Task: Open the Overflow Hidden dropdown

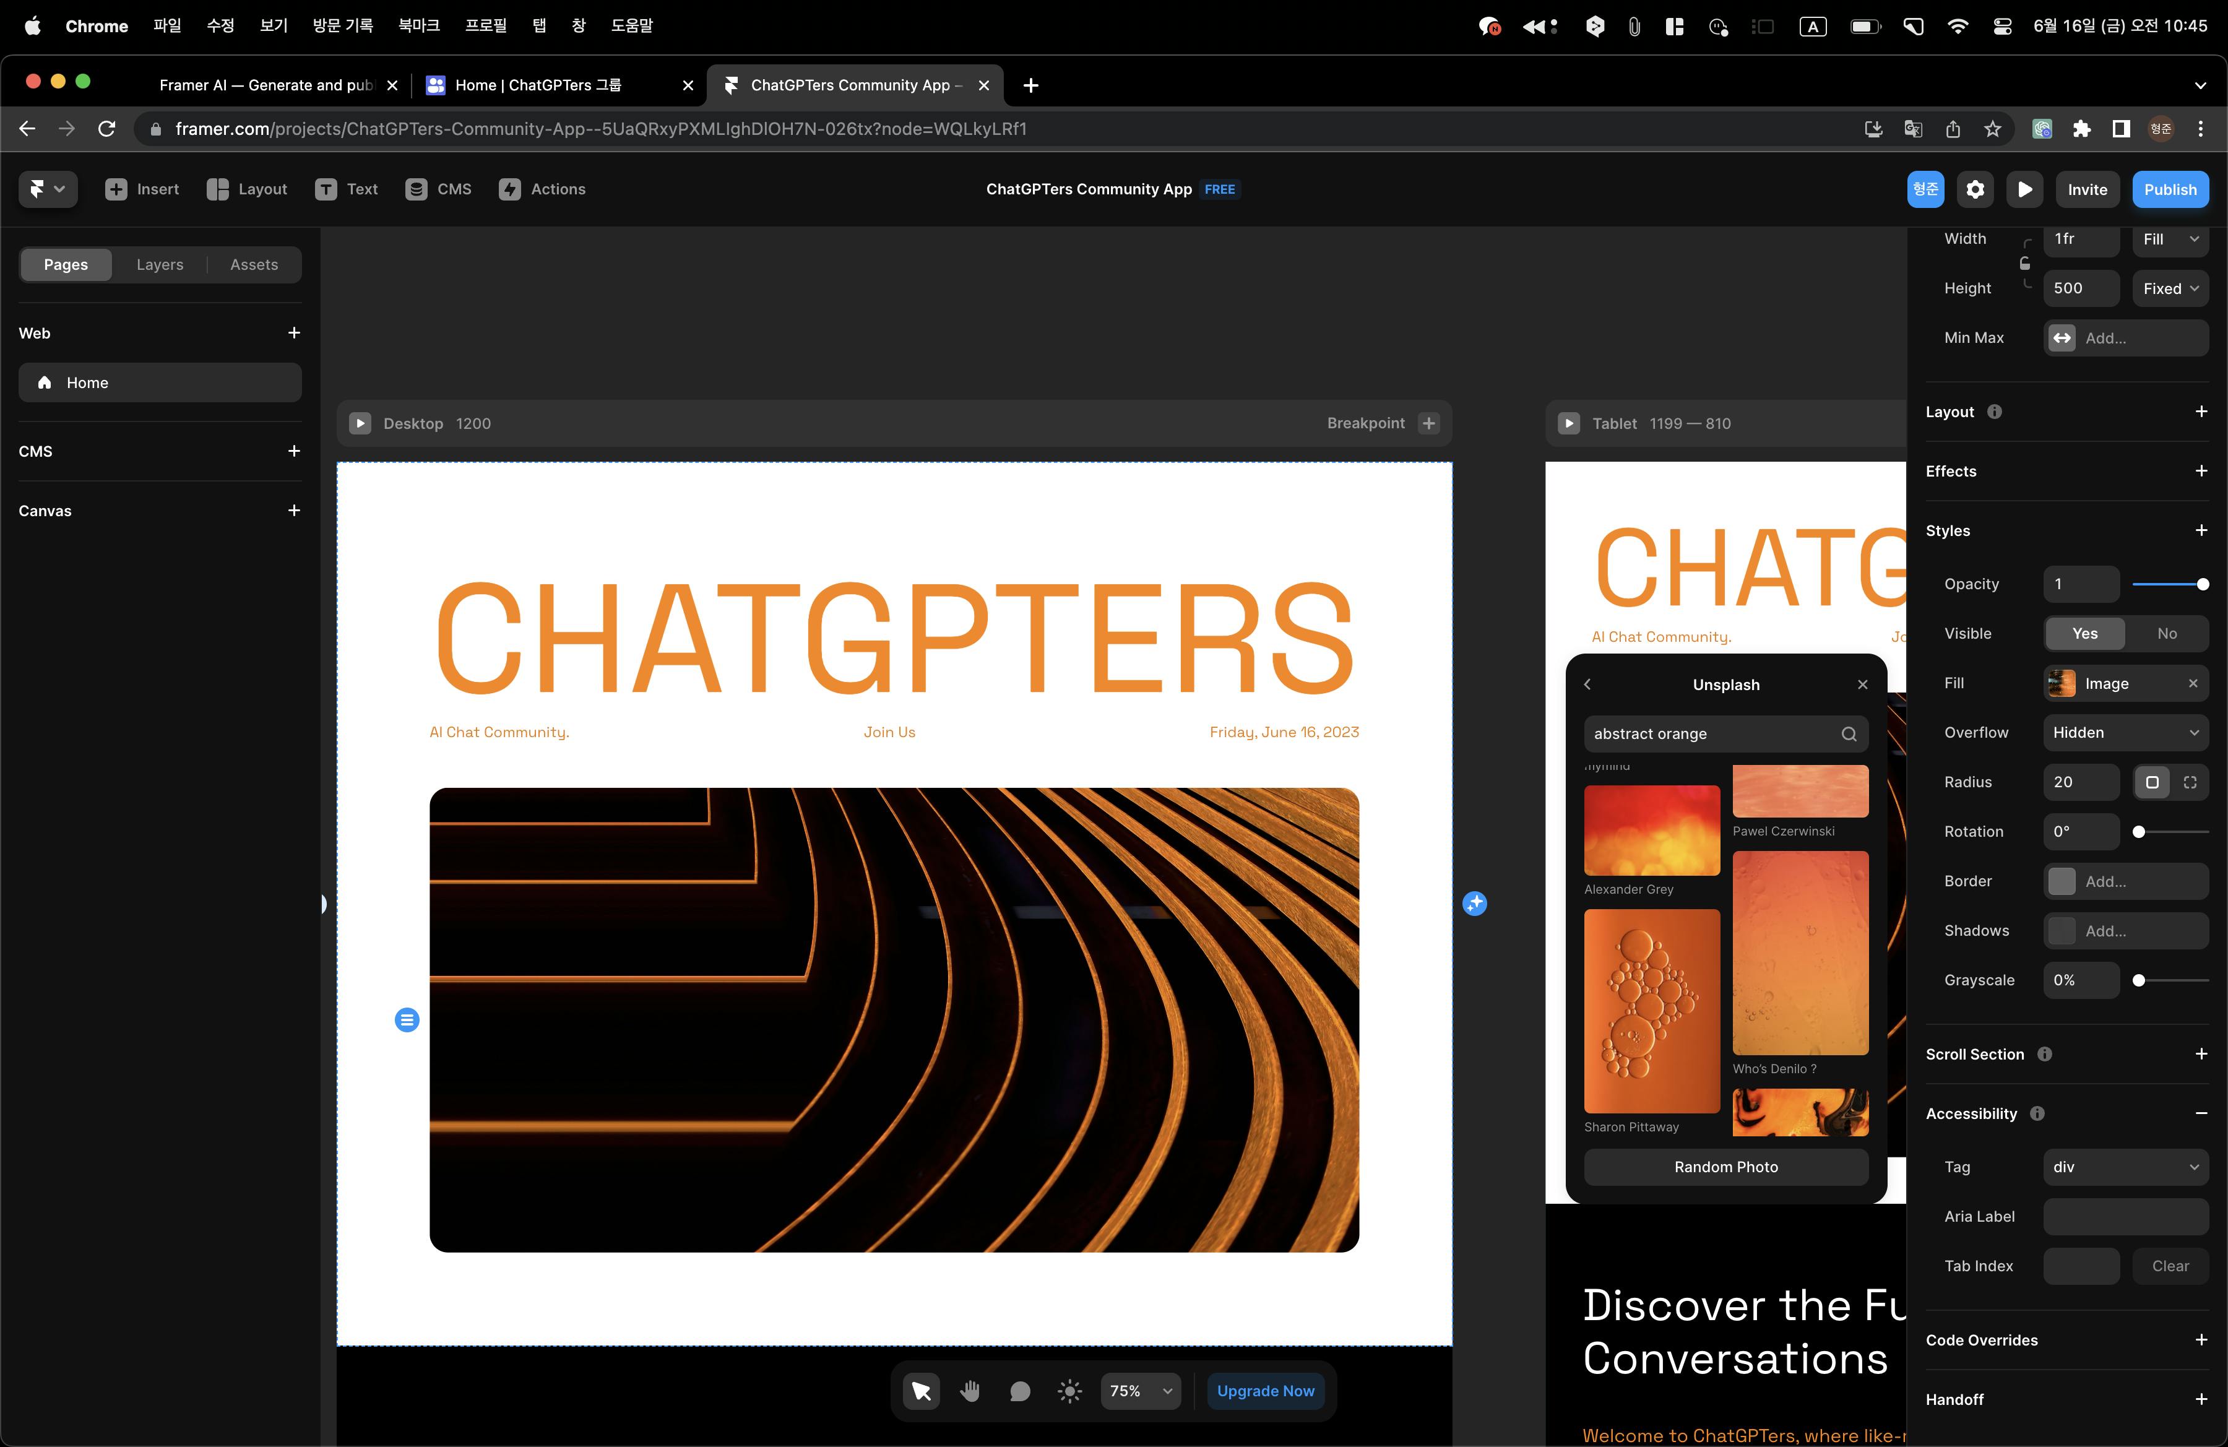Action: tap(2125, 733)
